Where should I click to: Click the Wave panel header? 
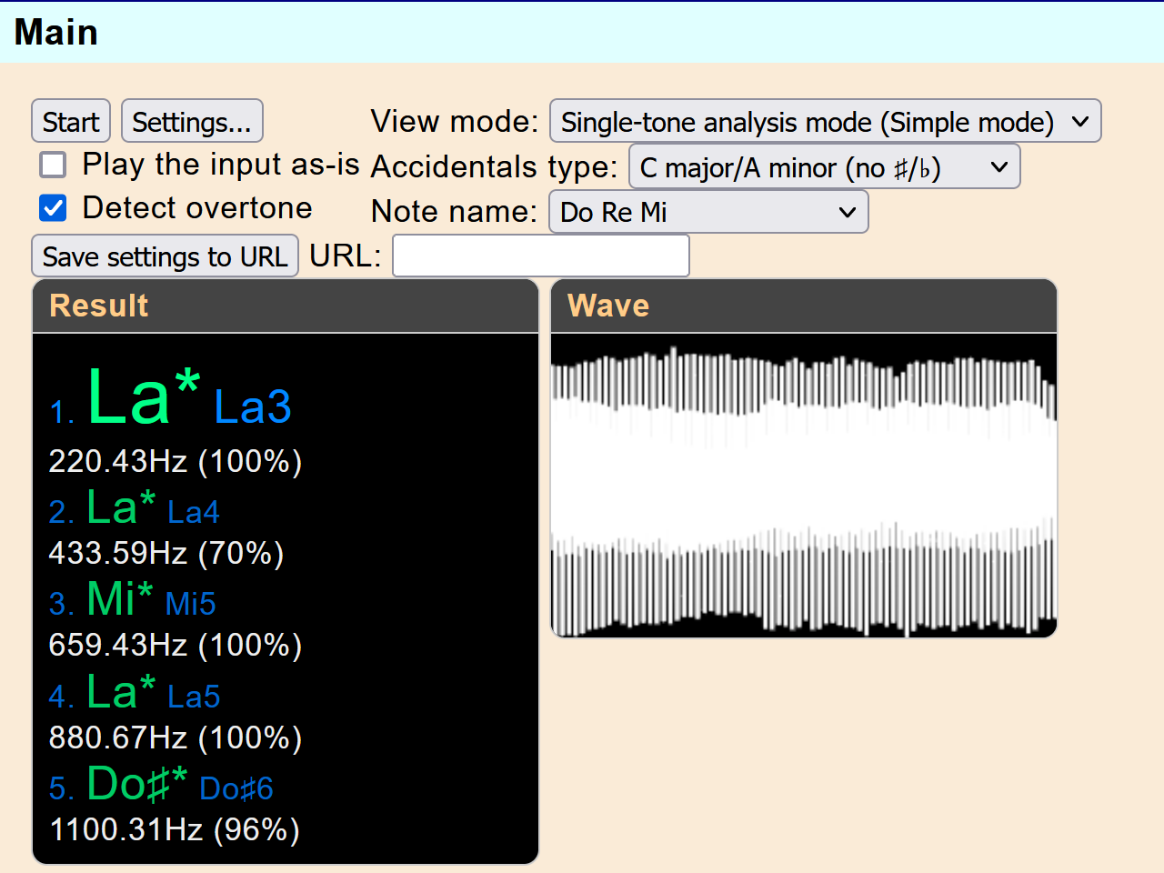click(x=608, y=306)
